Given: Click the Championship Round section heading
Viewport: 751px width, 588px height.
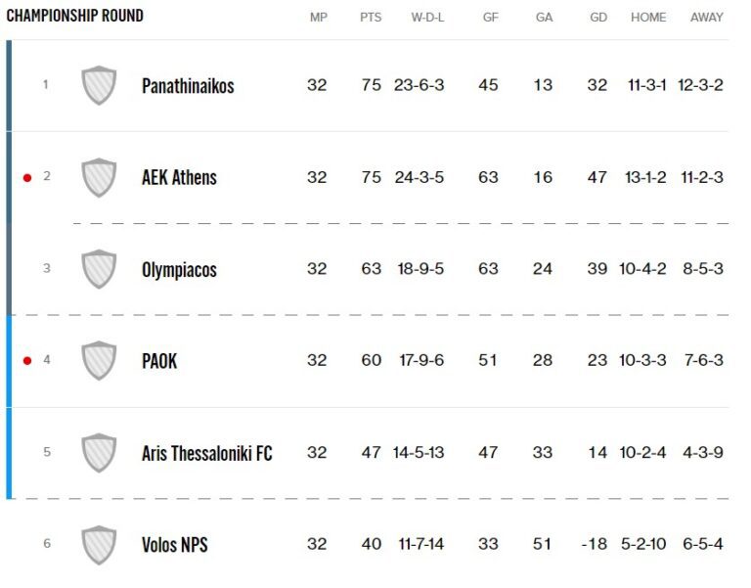Looking at the screenshot, I should [x=74, y=16].
